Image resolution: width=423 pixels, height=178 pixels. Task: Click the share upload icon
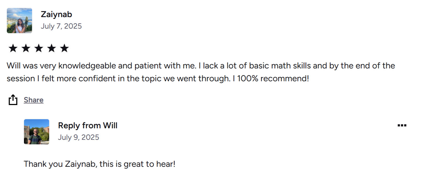click(13, 100)
